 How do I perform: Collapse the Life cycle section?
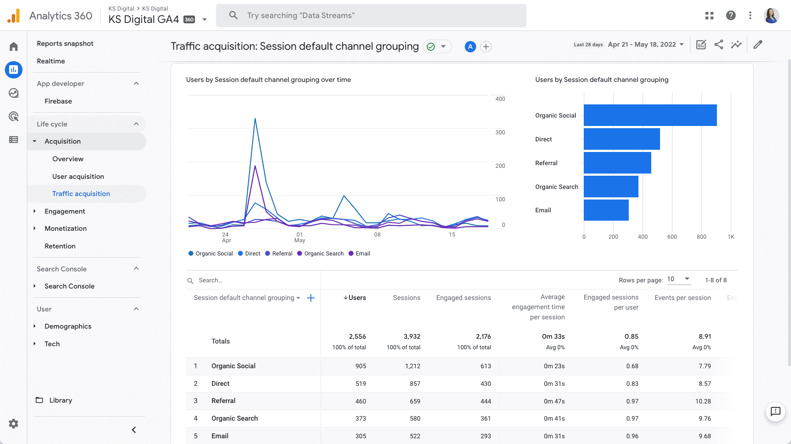pos(136,124)
